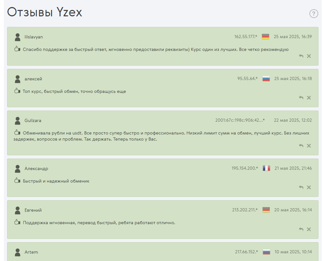Image resolution: width=323 pixels, height=261 pixels.
Task: Delete lilslavyan's review with the X
Action: point(309,56)
